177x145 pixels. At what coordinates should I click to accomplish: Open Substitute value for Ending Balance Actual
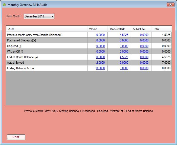click(x=144, y=68)
